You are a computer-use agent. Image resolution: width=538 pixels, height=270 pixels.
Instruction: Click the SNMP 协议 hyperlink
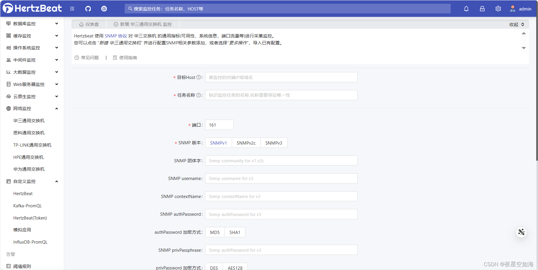tap(115, 35)
